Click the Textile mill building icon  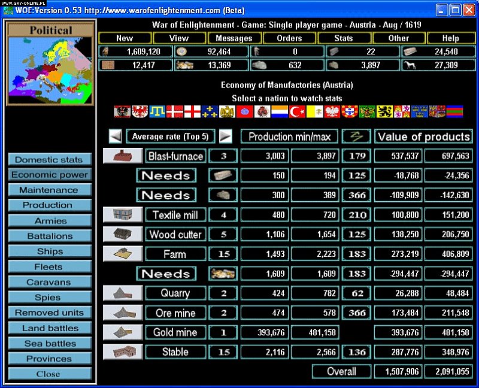click(122, 214)
